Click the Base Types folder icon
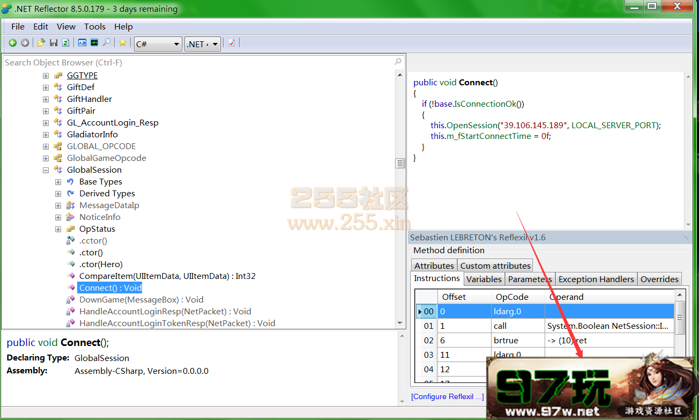This screenshot has width=699, height=420. (x=70, y=181)
